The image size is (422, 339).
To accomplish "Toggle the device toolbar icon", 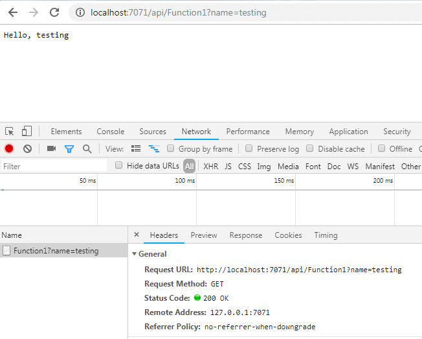I will [x=27, y=131].
